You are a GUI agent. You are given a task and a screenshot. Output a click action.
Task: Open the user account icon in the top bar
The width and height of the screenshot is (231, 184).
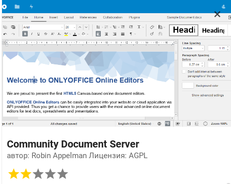(223, 7)
